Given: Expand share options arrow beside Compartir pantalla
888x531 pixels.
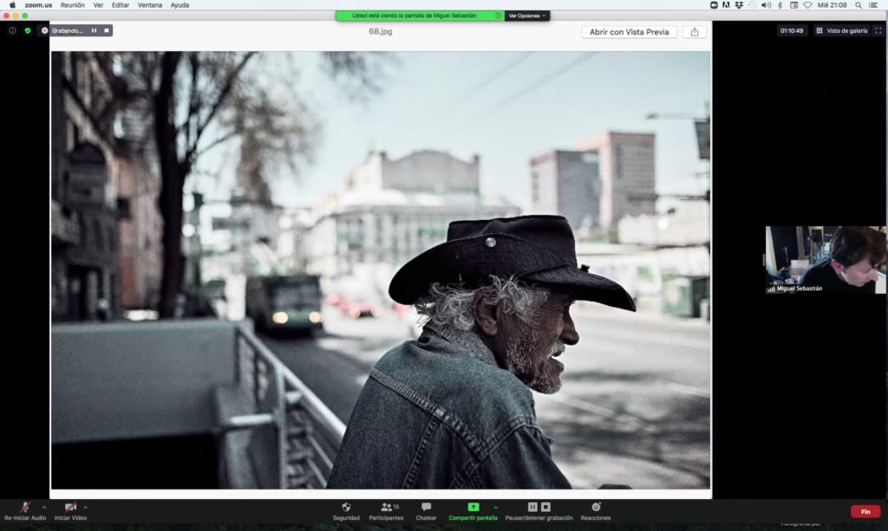Looking at the screenshot, I should (495, 508).
